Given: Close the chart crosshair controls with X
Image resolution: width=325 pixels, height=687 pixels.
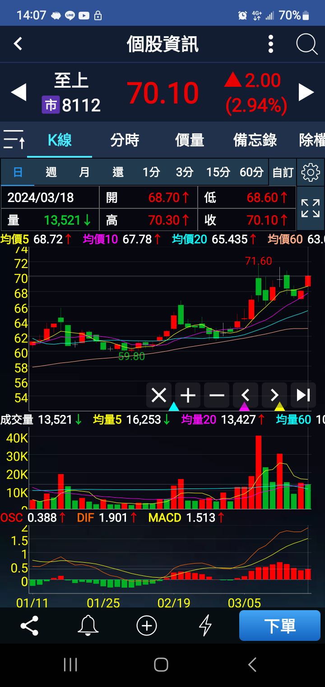Looking at the screenshot, I should click(x=159, y=395).
